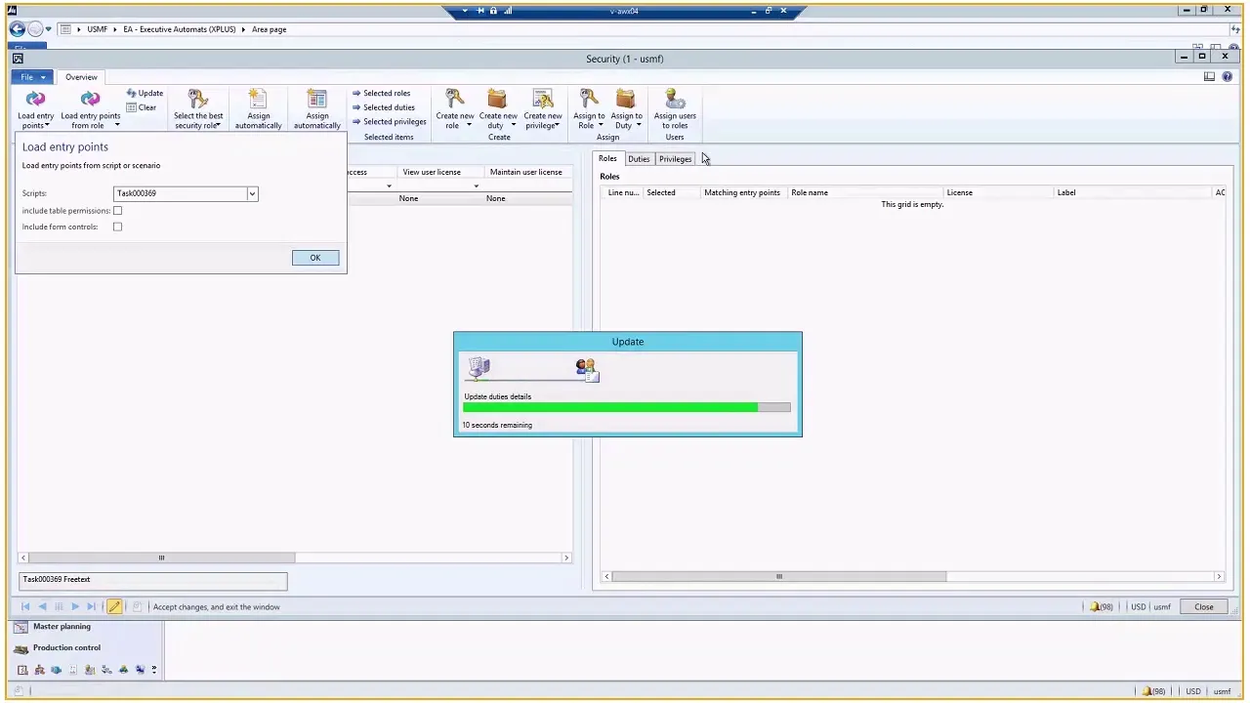Click Assign users to roles
Screen dimensions: 1250x703
pyautogui.click(x=674, y=107)
